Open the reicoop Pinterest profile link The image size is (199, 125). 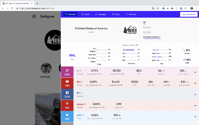point(81,104)
